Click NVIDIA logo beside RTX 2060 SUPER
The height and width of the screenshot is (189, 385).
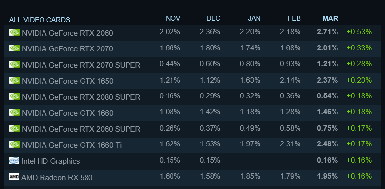(x=14, y=129)
